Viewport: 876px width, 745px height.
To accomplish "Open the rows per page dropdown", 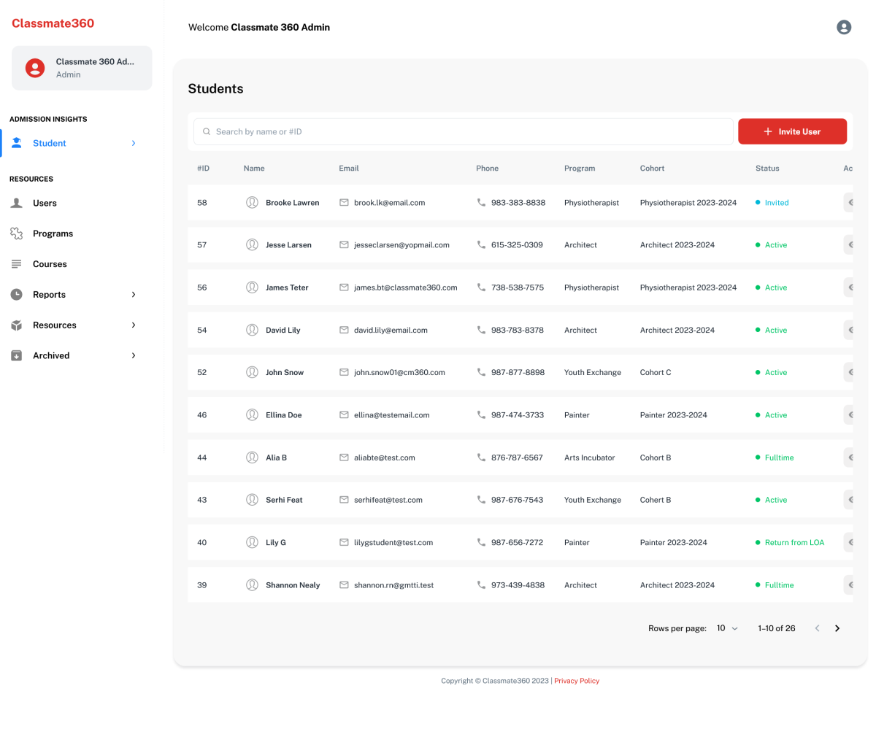I will (727, 628).
